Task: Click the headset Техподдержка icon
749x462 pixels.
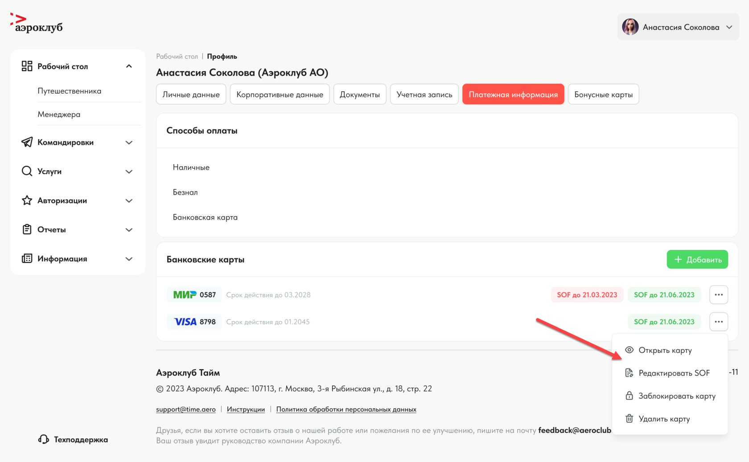Action: click(x=43, y=439)
